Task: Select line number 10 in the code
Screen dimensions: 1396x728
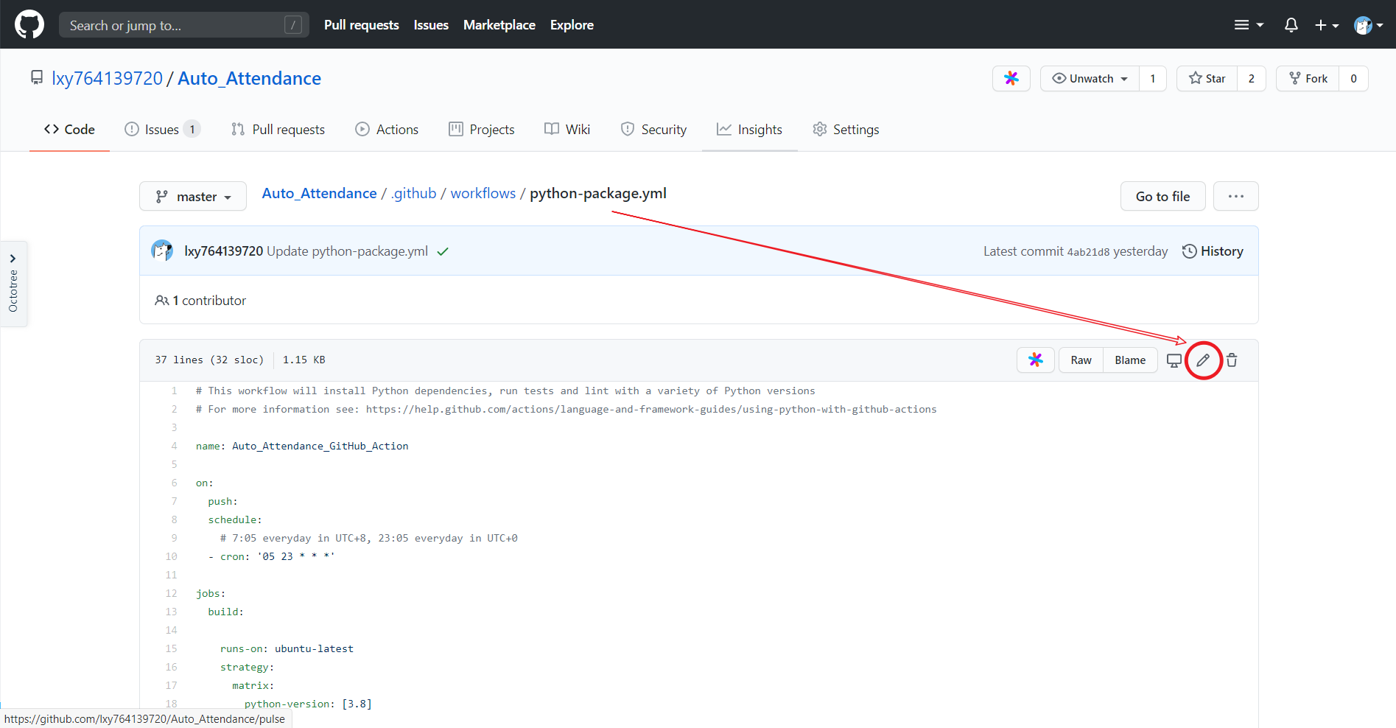Action: pos(171,556)
